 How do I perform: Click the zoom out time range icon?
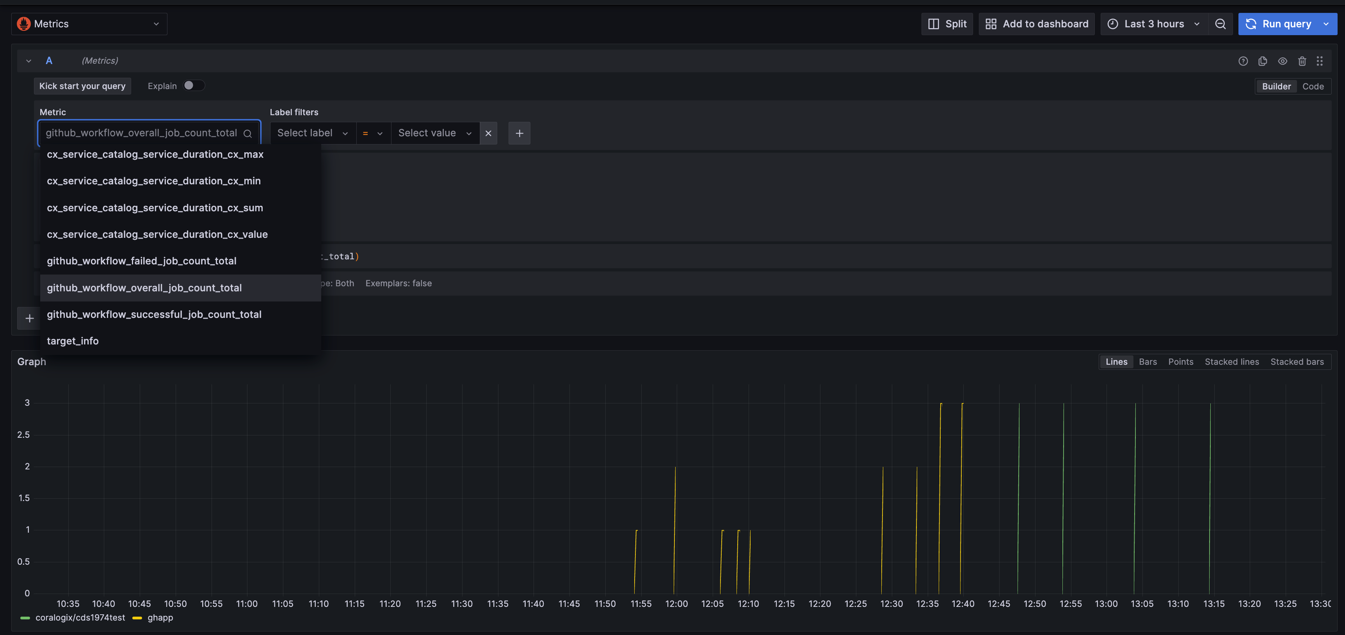pyautogui.click(x=1220, y=24)
